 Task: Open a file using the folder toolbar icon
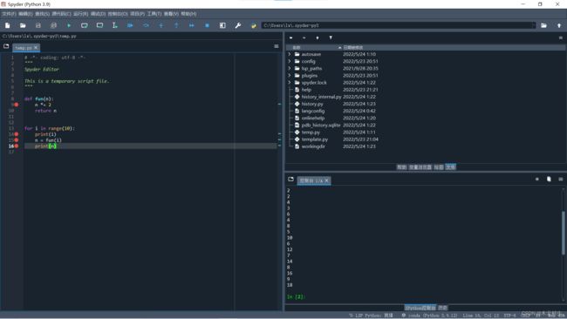[23, 25]
